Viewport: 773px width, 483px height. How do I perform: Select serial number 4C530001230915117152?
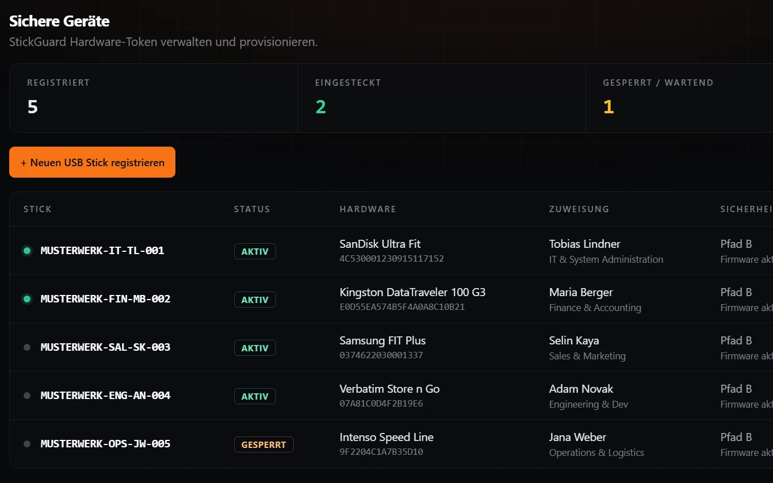click(x=392, y=259)
